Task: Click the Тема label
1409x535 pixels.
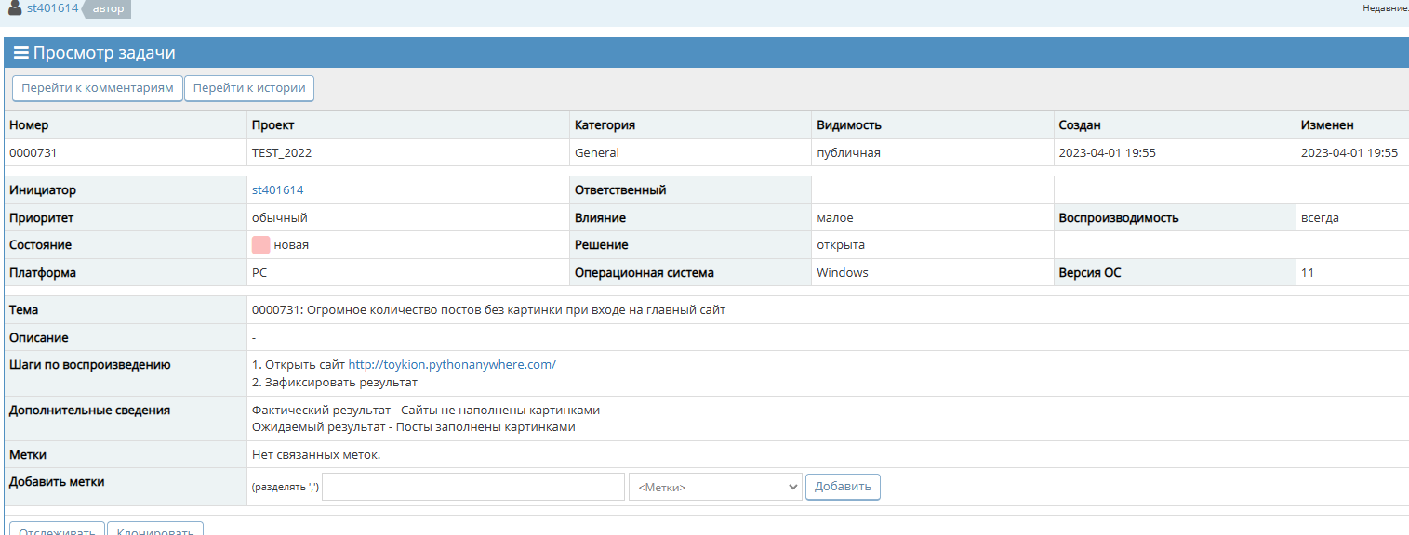Action: (x=23, y=310)
